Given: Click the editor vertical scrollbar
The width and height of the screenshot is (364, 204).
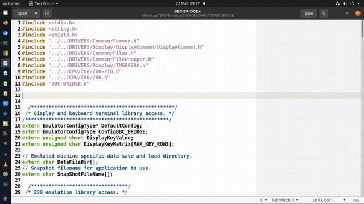Looking at the screenshot, I should pyautogui.click(x=362, y=29).
